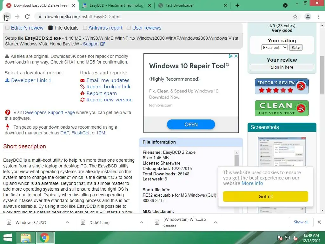Expand options for Windows 3.1.ISO download

tap(68, 222)
